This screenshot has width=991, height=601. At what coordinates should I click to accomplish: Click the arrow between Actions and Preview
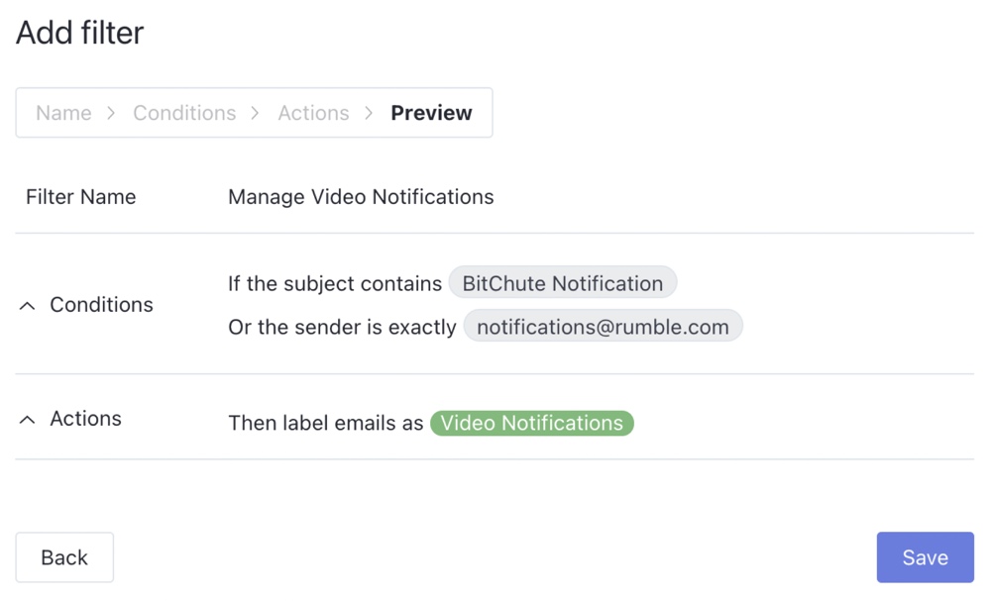click(x=369, y=113)
